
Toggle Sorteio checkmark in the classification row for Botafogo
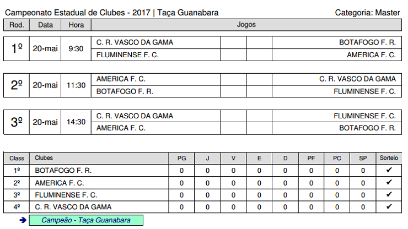[x=389, y=171]
